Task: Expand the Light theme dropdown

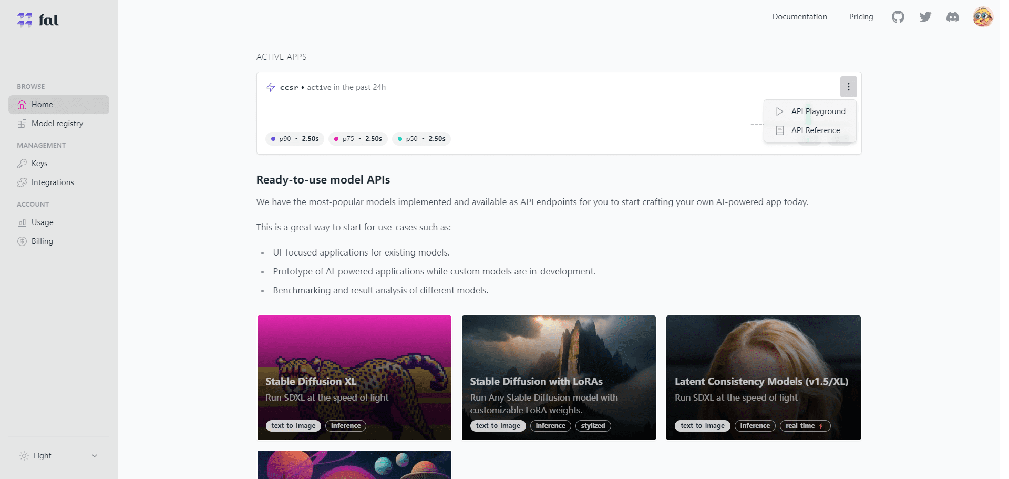Action: point(59,456)
